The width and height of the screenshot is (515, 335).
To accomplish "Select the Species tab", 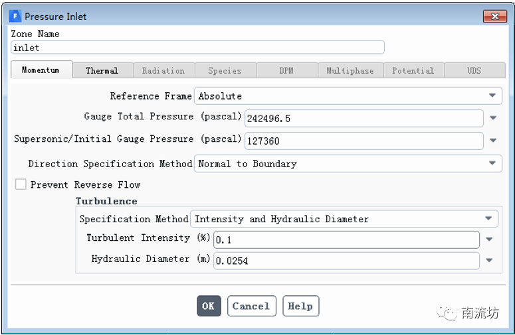I will (x=225, y=70).
